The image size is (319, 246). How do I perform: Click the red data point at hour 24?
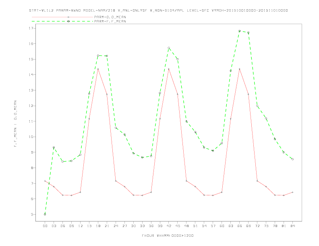click(x=116, y=181)
